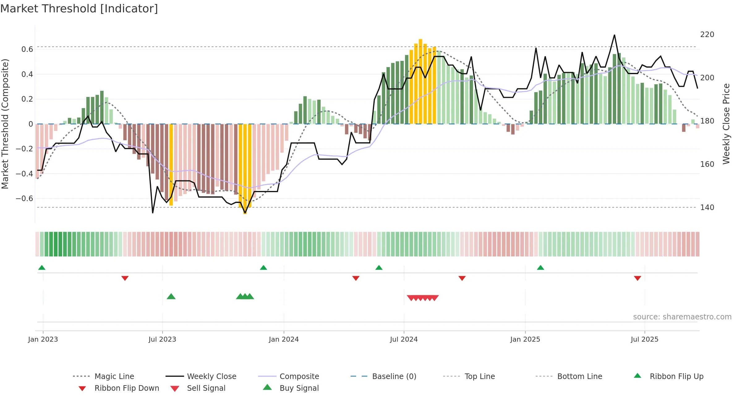Toggle the Ribbon Flip Up legend entry
The height and width of the screenshot is (417, 742).
click(x=668, y=376)
